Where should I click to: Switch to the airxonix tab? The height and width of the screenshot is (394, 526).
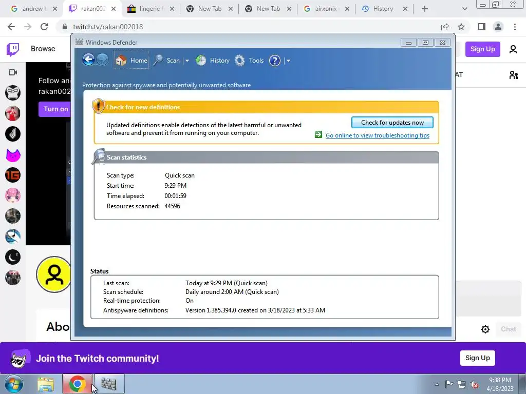[x=326, y=9]
